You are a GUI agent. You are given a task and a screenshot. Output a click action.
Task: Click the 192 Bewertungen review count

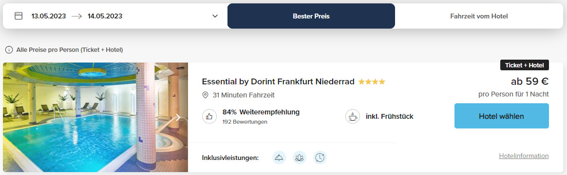[245, 122]
